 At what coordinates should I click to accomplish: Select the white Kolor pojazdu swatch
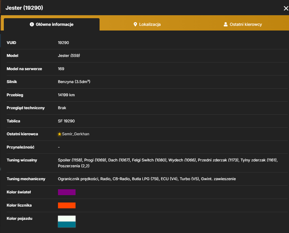click(67, 219)
